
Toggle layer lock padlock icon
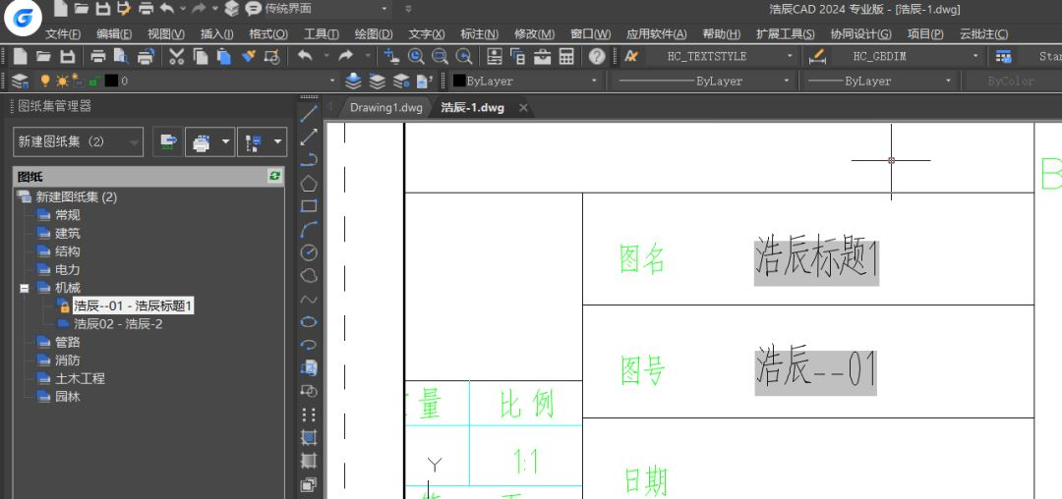point(93,82)
